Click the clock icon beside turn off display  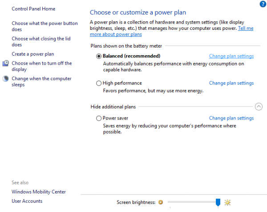(x=6, y=64)
